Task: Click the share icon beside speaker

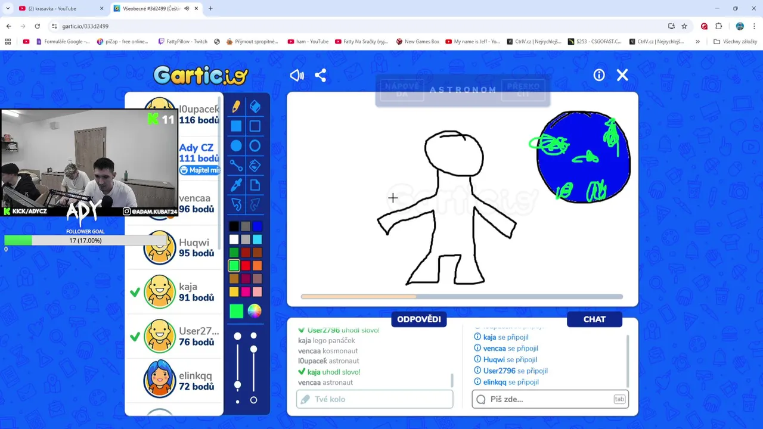Action: pos(321,75)
